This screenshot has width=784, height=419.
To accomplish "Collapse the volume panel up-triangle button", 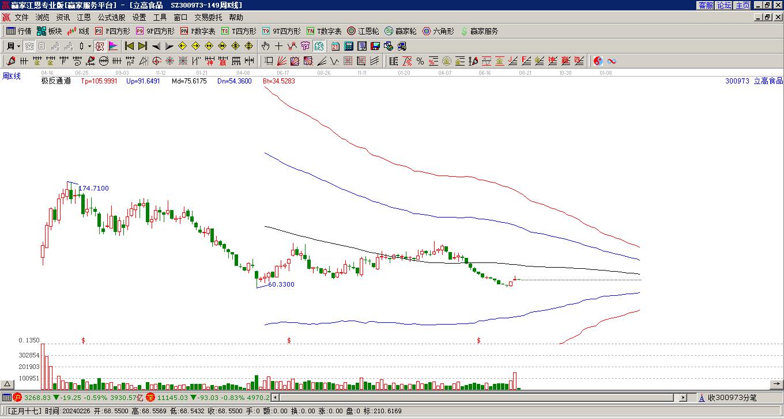I will (x=7, y=384).
